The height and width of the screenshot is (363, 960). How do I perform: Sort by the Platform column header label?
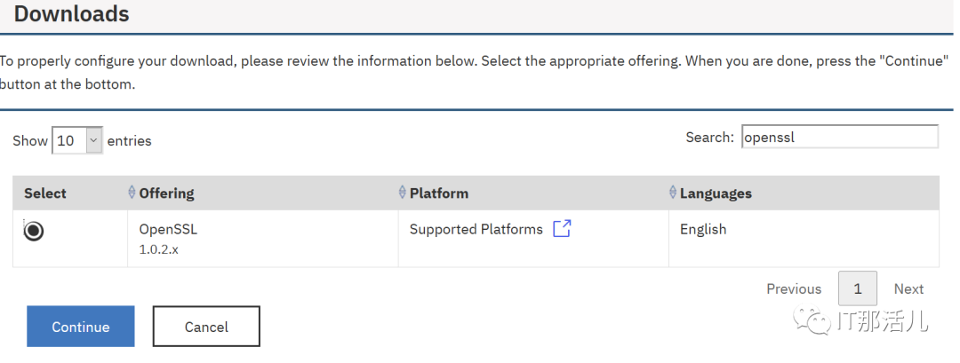439,193
